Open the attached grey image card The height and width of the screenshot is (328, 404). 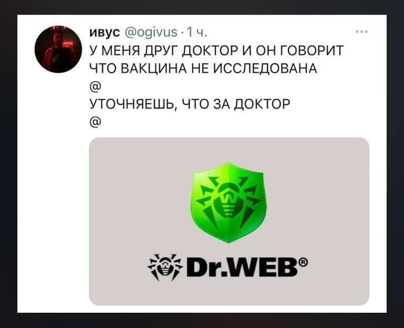click(229, 222)
